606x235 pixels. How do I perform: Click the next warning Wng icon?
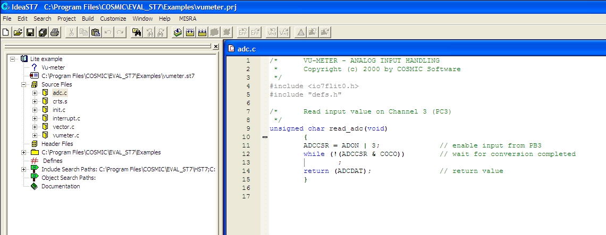pyautogui.click(x=284, y=32)
